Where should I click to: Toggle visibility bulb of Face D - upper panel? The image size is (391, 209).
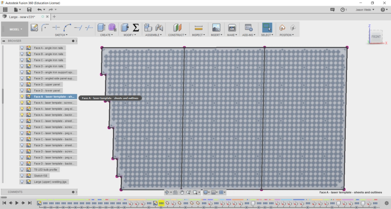coord(22,84)
